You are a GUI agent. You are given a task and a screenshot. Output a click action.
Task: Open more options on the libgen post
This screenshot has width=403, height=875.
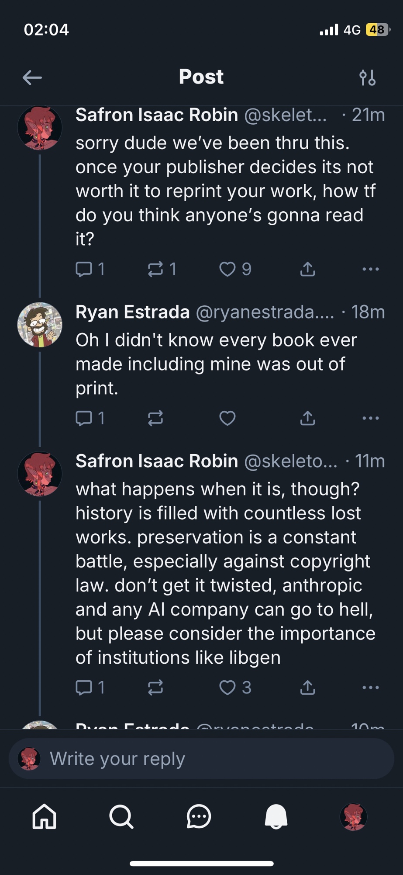370,687
